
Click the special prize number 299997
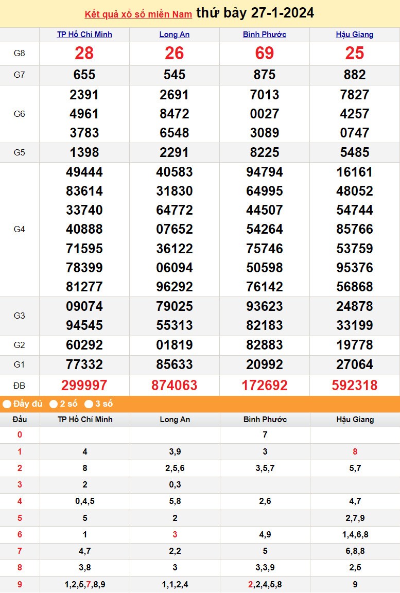pos(84,385)
